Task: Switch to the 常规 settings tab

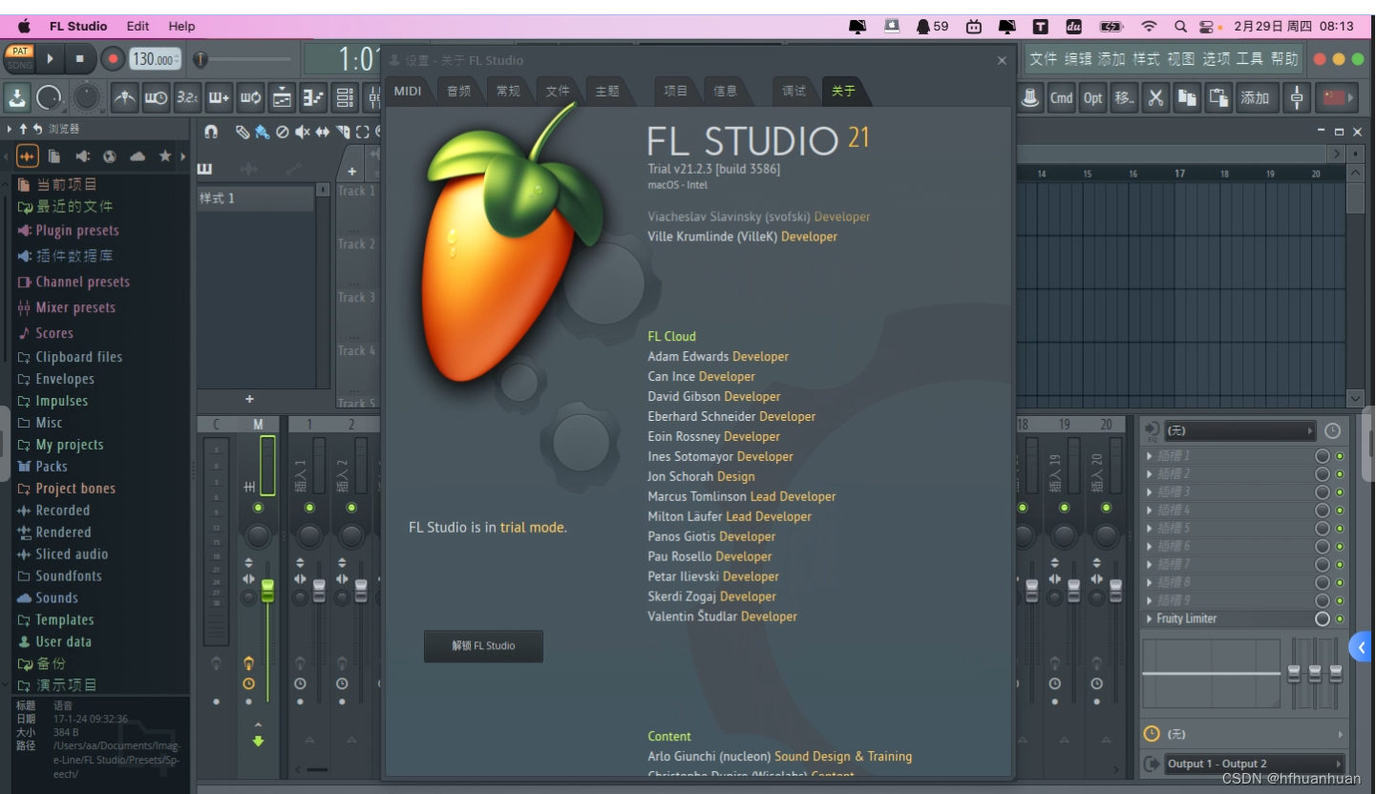Action: 508,91
